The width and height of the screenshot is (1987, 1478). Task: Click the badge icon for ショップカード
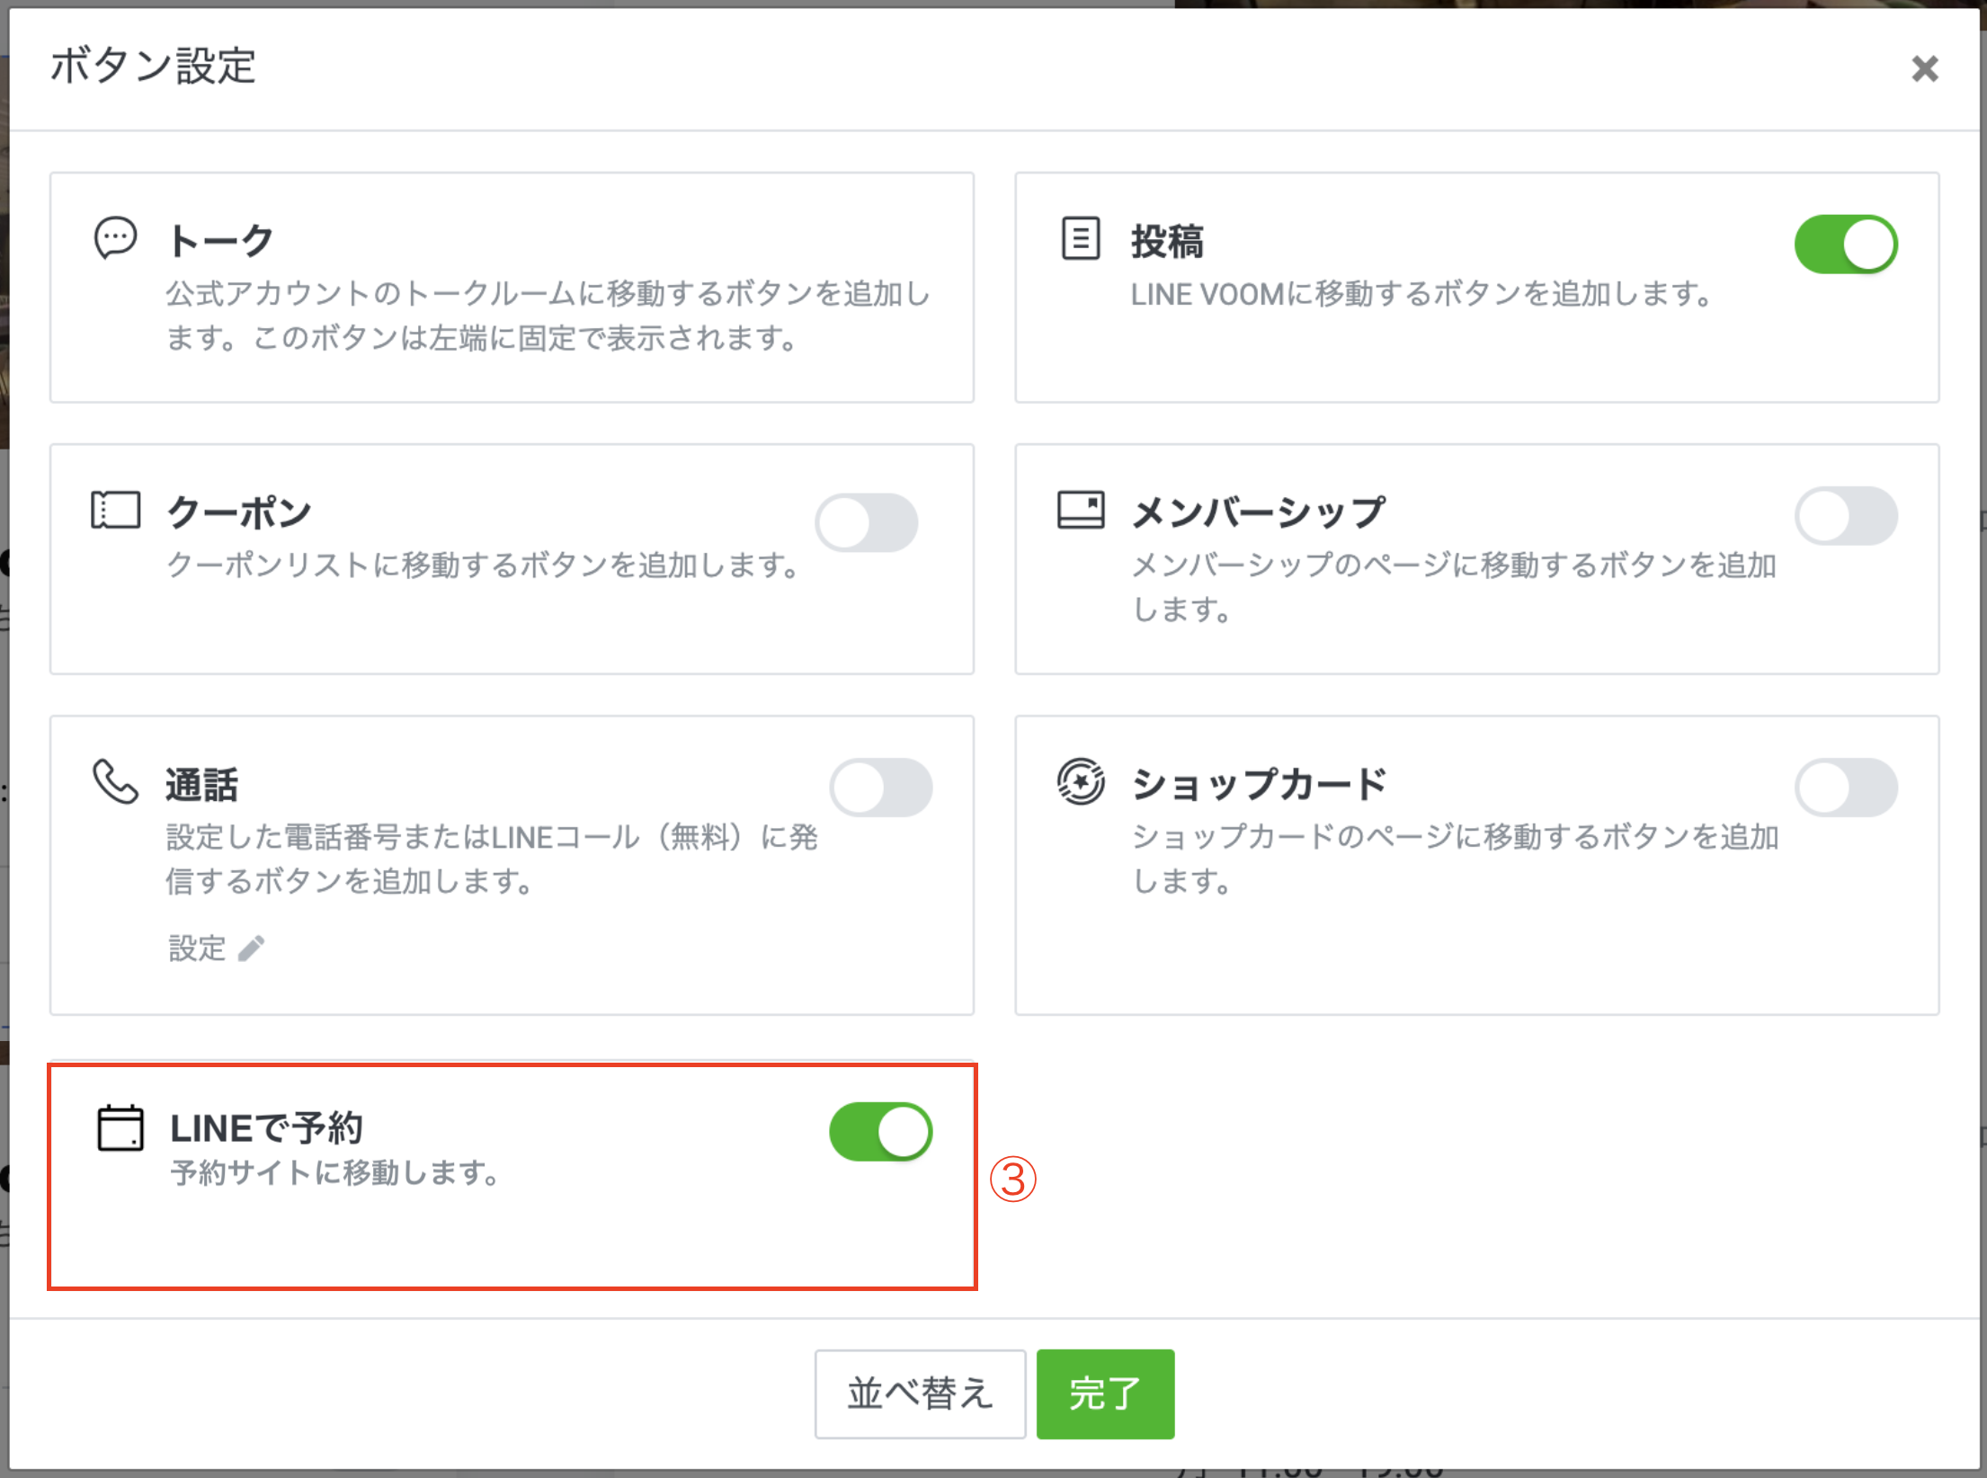click(1080, 780)
